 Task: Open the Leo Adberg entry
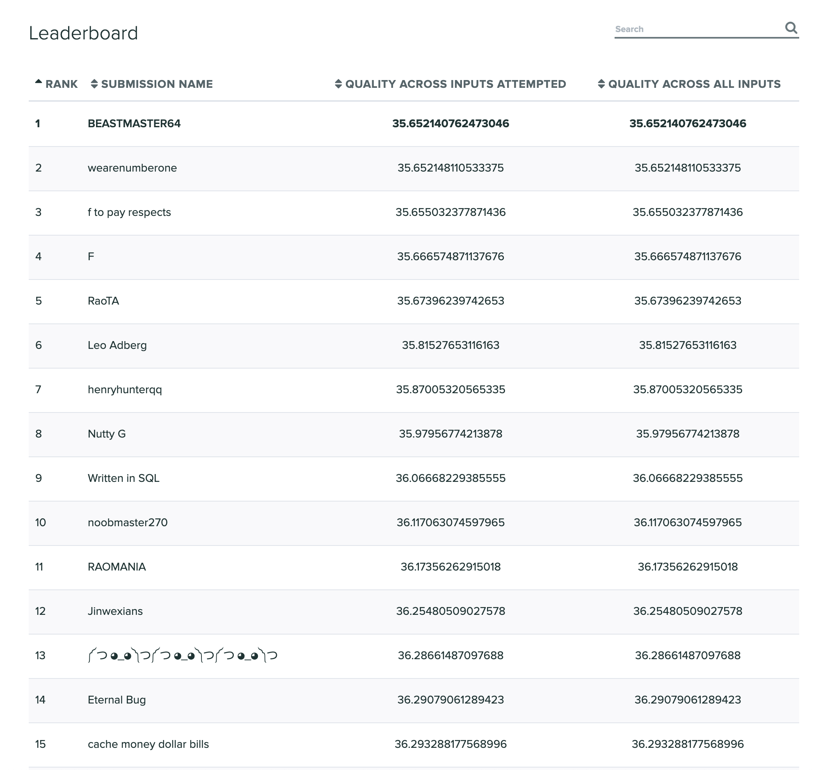click(117, 345)
